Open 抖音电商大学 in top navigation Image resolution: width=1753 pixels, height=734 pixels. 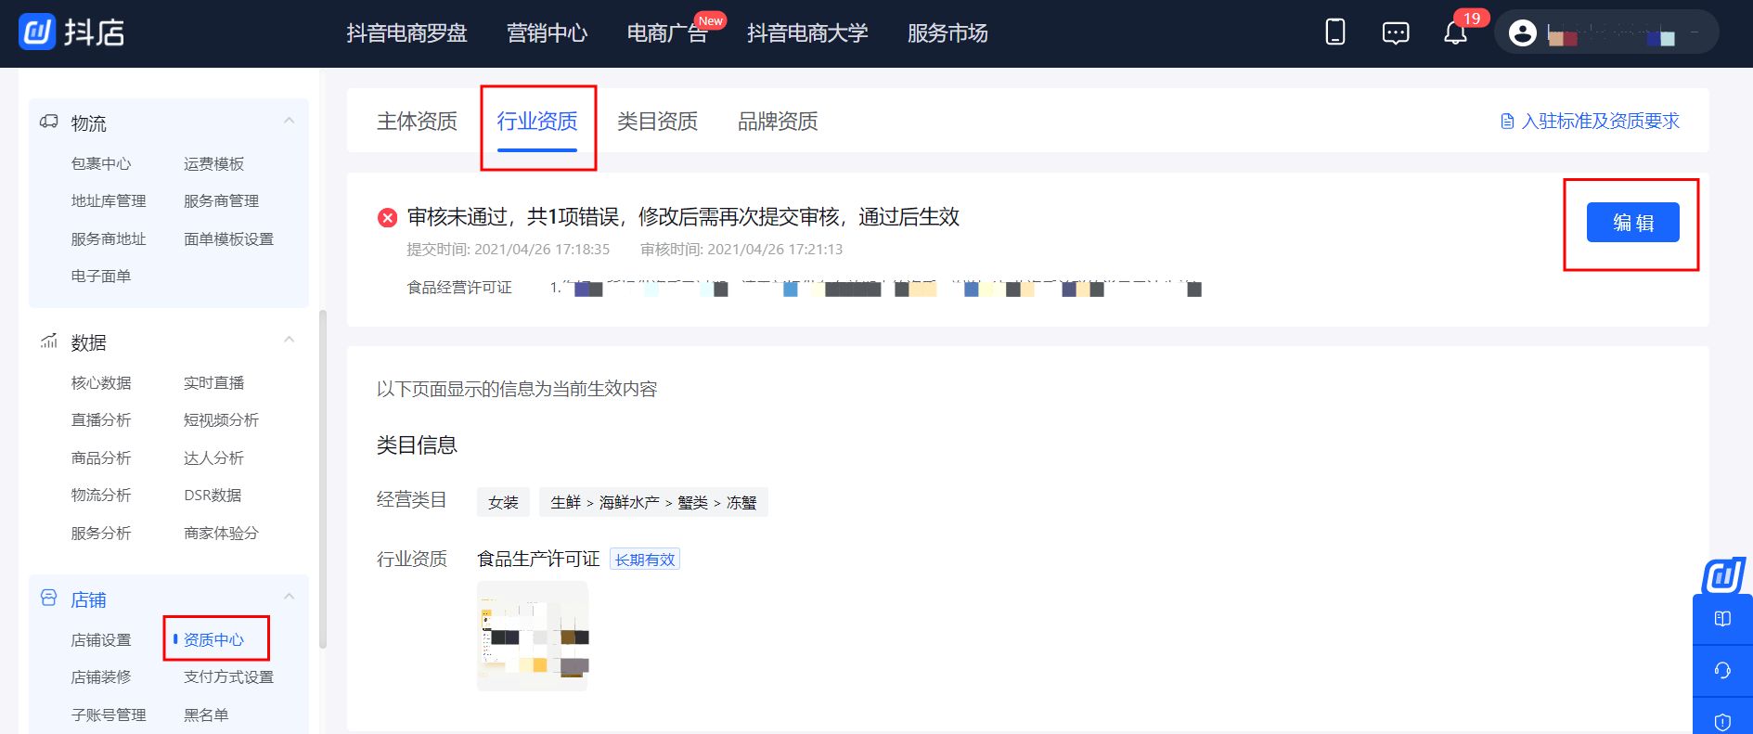tap(807, 33)
